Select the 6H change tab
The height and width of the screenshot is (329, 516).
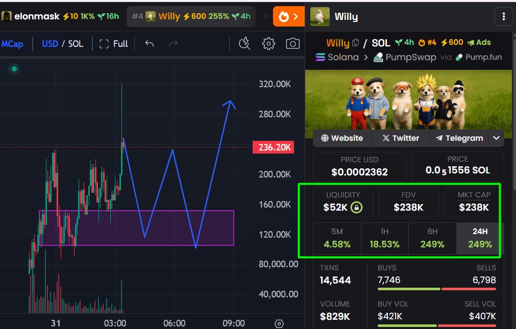432,238
